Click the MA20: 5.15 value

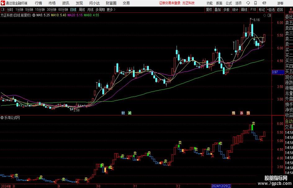(75, 15)
